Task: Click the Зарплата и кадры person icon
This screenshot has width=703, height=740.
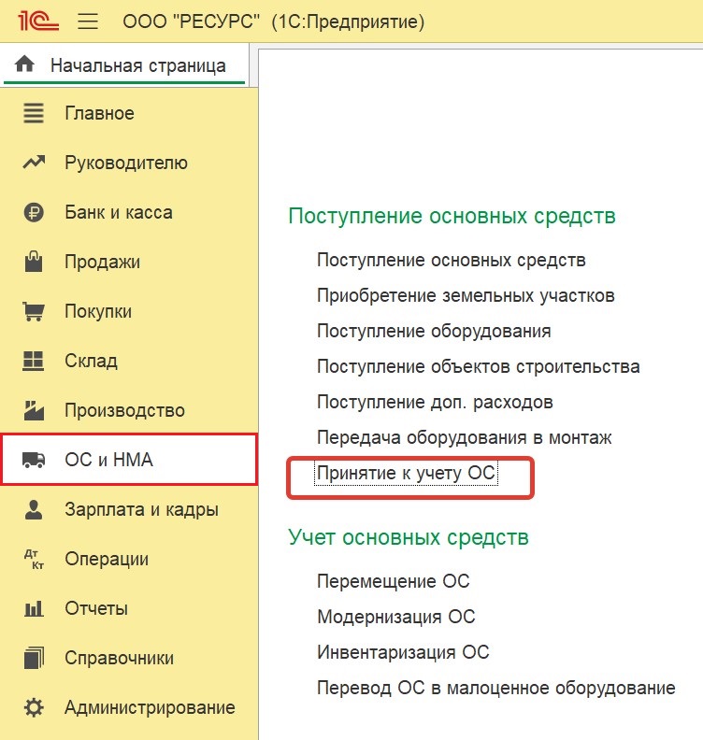Action: pyautogui.click(x=34, y=510)
